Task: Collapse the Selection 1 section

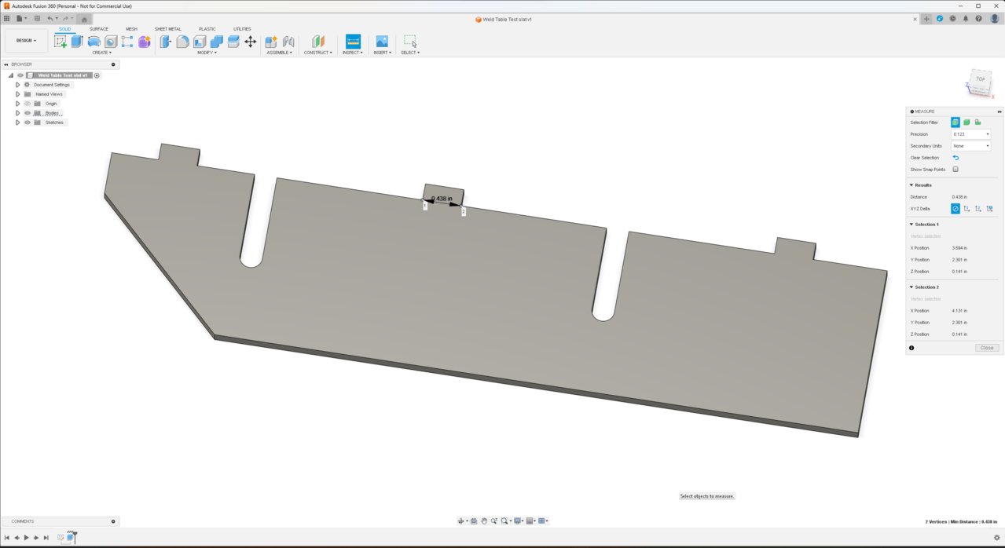Action: click(x=911, y=225)
